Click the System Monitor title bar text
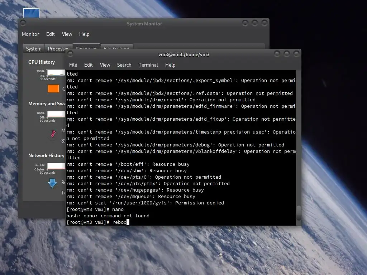Viewport: 367px width, 275px height. click(144, 24)
